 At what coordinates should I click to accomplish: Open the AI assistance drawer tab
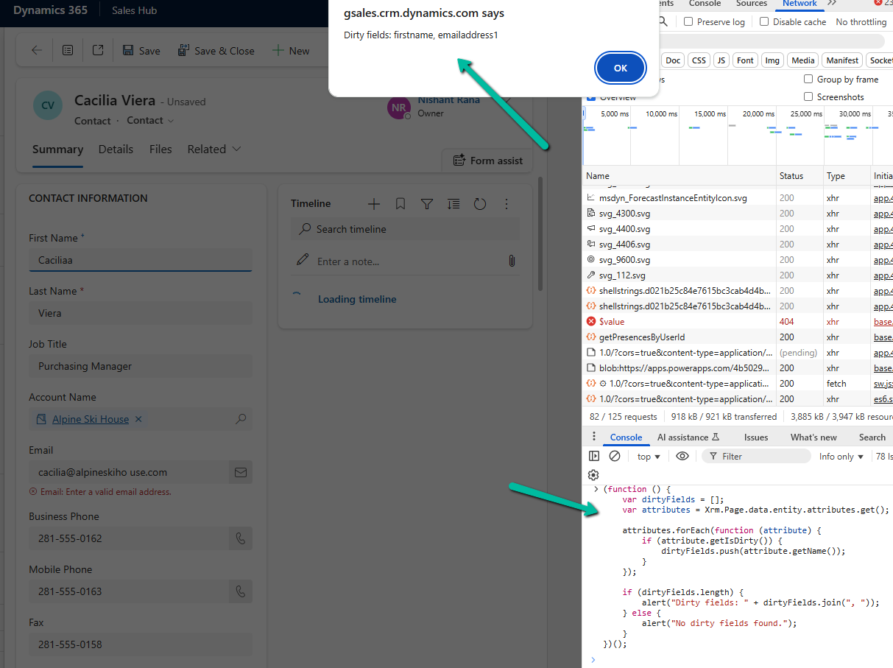[x=688, y=437]
